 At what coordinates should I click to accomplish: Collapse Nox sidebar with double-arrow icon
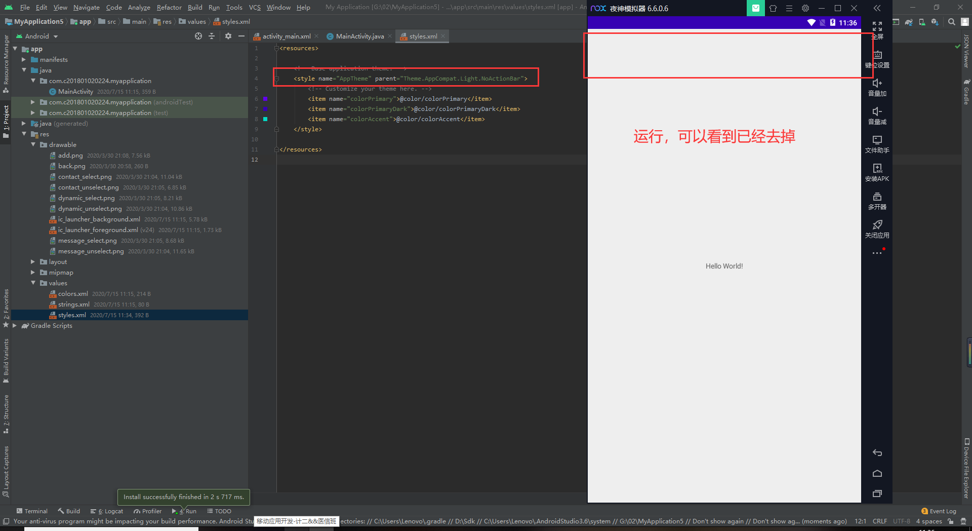pyautogui.click(x=877, y=8)
